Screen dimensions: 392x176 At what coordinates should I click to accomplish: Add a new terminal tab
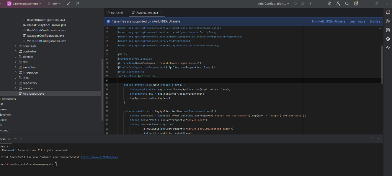(15, 139)
